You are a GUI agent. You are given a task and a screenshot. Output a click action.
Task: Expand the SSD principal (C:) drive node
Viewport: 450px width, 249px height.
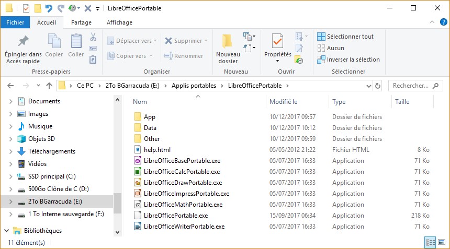click(x=10, y=176)
